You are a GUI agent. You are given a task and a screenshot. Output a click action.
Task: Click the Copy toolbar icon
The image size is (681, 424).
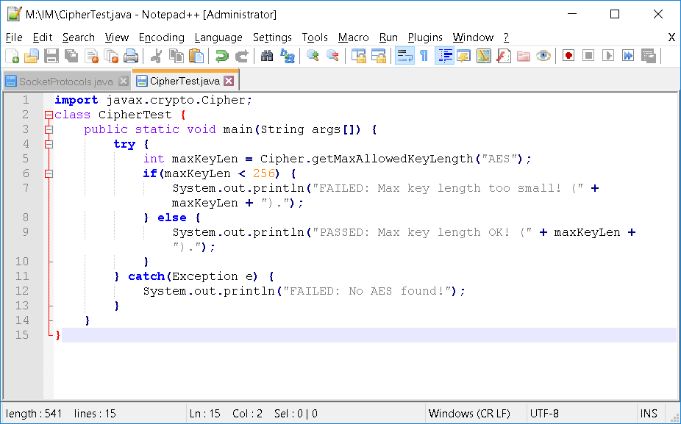point(177,56)
